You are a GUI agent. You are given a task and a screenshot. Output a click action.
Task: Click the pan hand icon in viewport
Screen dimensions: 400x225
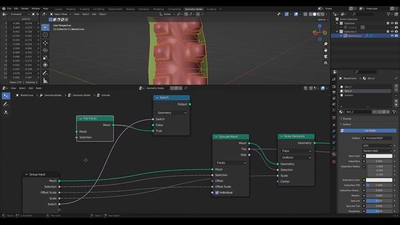[x=326, y=50]
